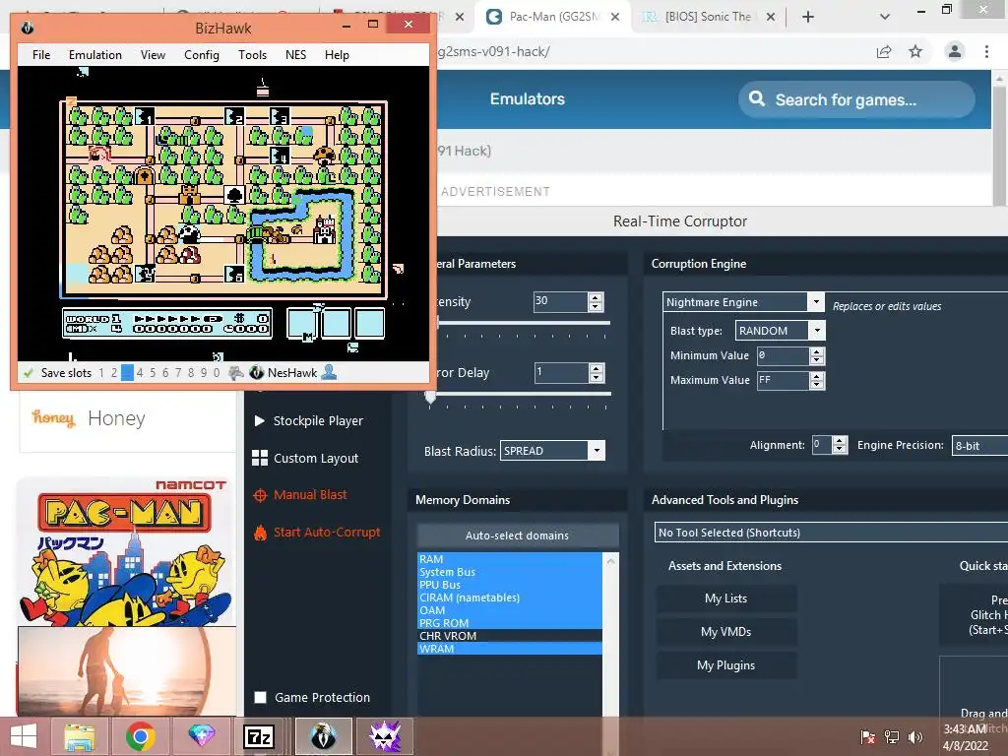Open the Emulation menu in BizHawk
This screenshot has width=1008, height=756.
coord(95,55)
